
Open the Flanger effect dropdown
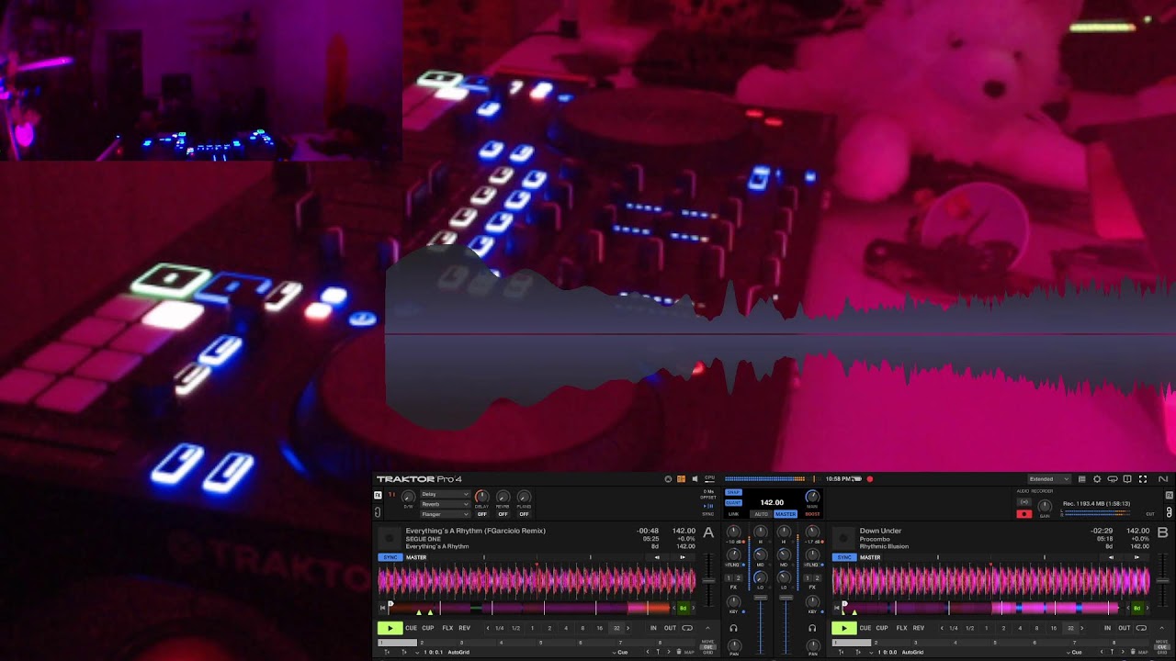point(446,514)
